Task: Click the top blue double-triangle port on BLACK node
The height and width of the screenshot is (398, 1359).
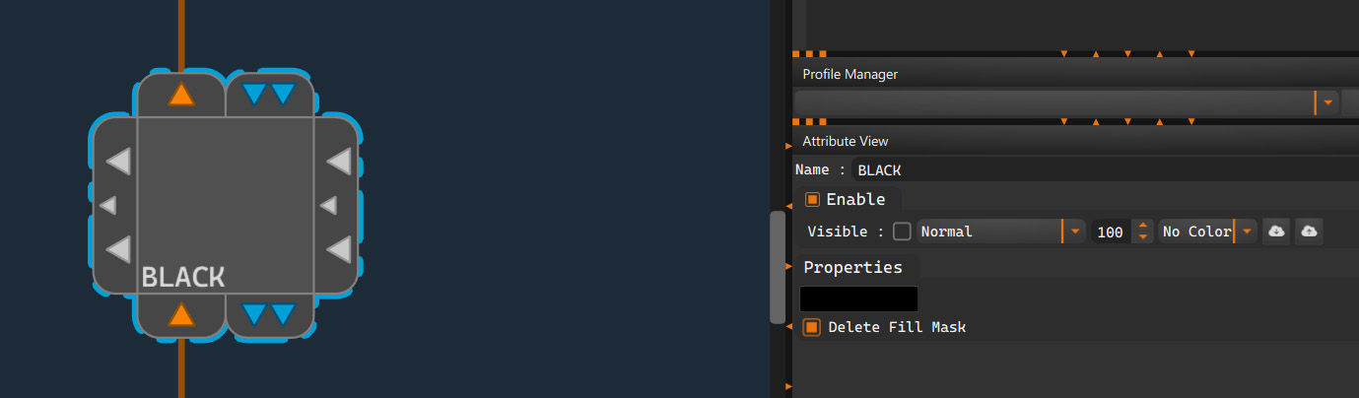Action: (269, 95)
